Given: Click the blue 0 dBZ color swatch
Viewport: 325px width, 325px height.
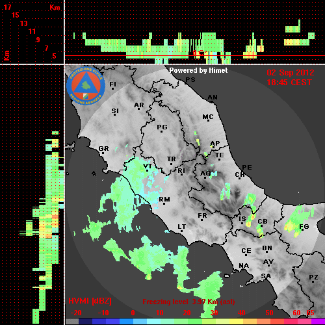Looking at the screenshot, I should [x=126, y=322].
